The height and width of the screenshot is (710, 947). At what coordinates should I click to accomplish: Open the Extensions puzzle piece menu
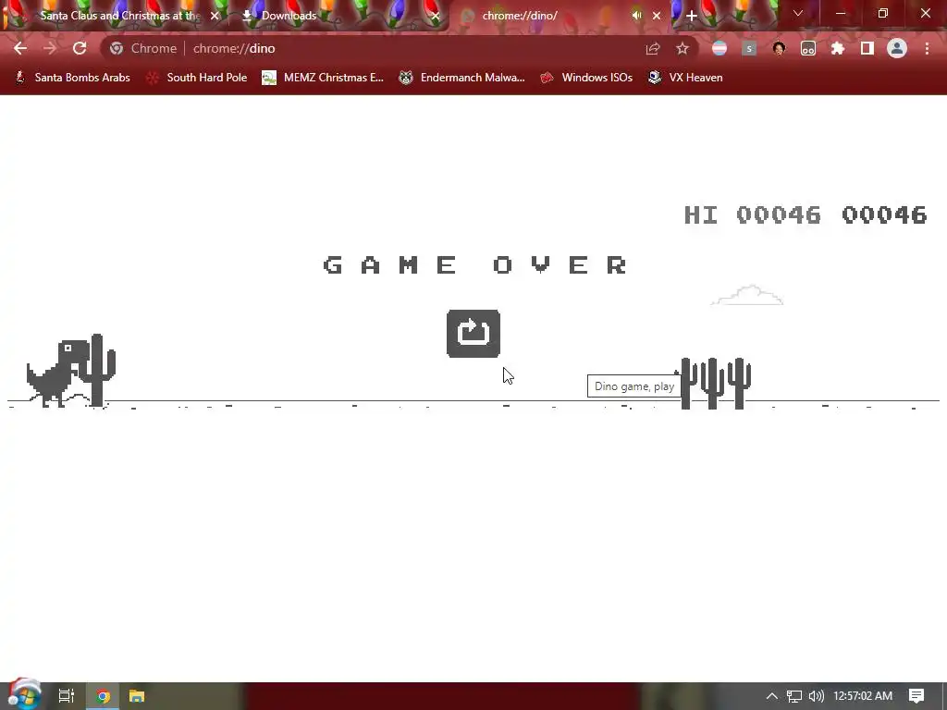pos(838,48)
